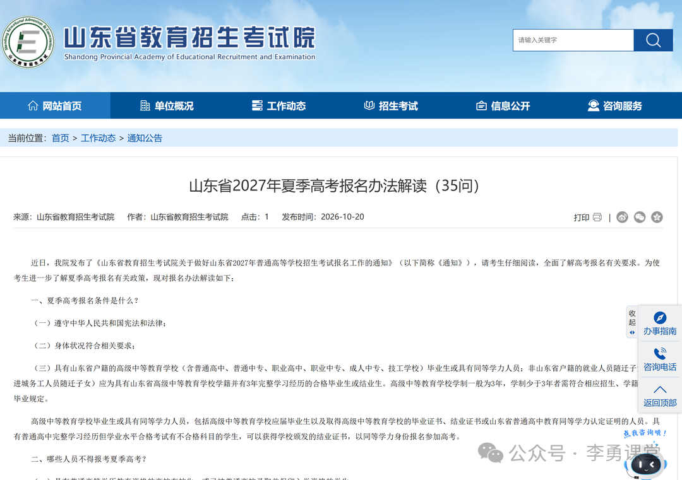Click the line （一）遵守中华人民共和国宪法和法律
The width and height of the screenshot is (682, 480).
tap(99, 323)
